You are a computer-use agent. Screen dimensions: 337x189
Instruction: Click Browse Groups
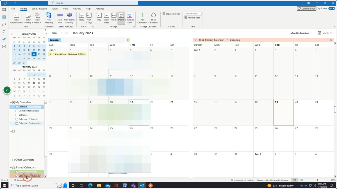171,14
